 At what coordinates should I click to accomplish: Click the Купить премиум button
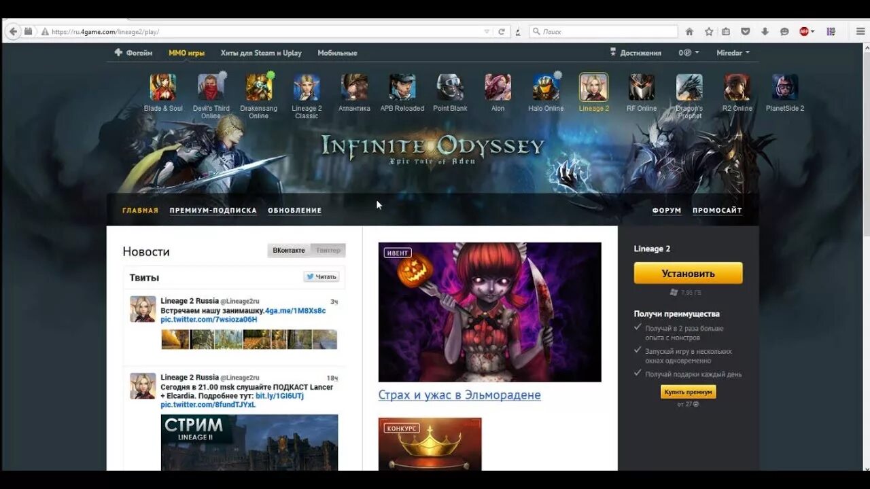(688, 392)
